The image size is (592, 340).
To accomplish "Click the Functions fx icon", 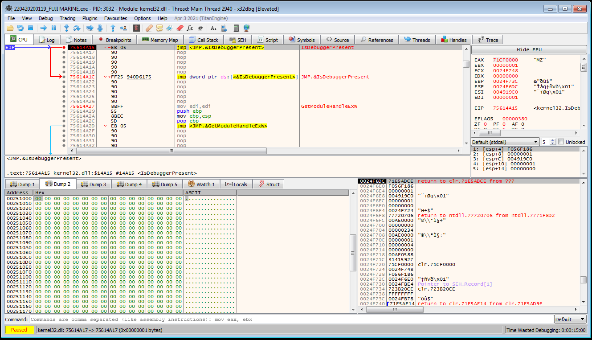I will tap(190, 28).
